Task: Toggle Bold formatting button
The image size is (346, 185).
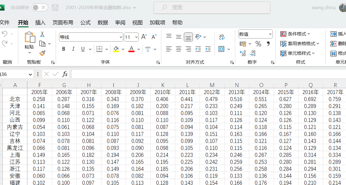Action: click(x=64, y=49)
